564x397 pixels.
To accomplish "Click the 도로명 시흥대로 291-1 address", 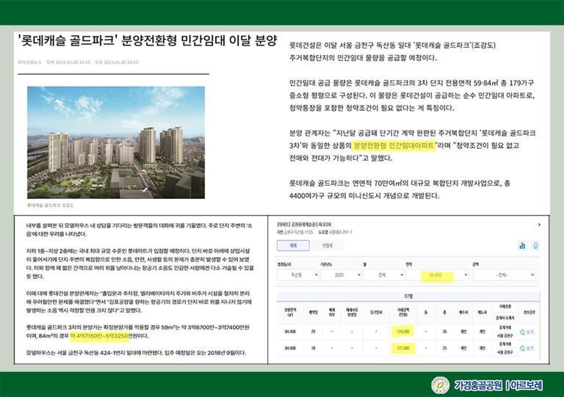I will tap(335, 232).
